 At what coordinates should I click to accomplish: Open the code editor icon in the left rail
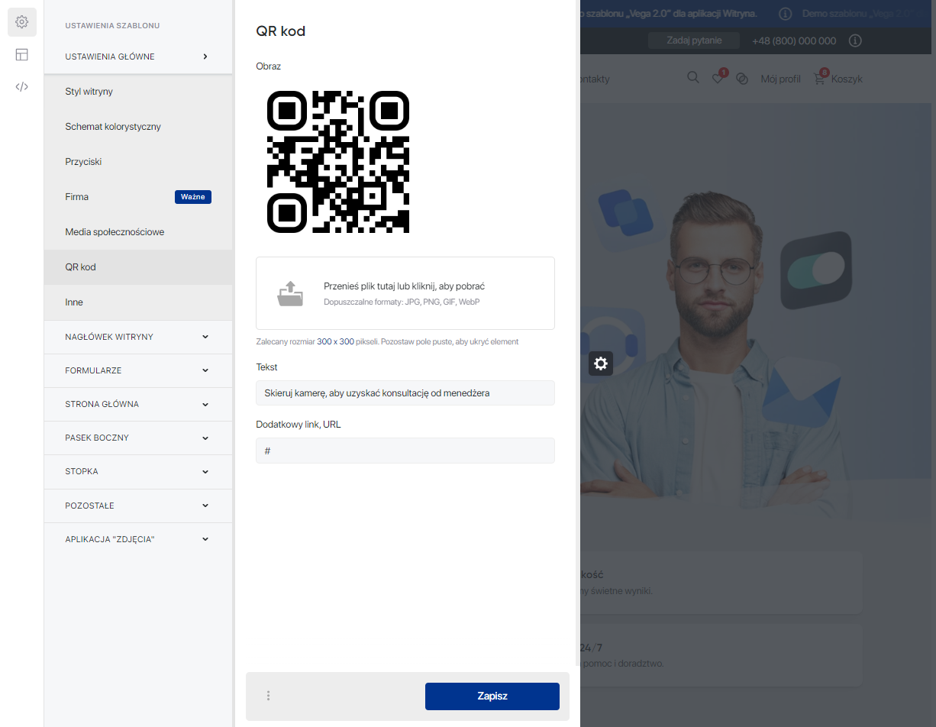pyautogui.click(x=21, y=86)
